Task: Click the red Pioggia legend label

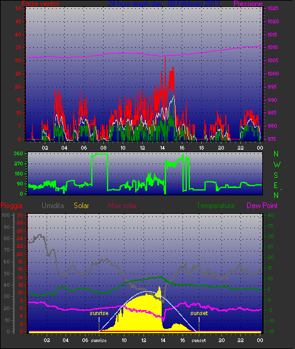Action: tap(11, 206)
